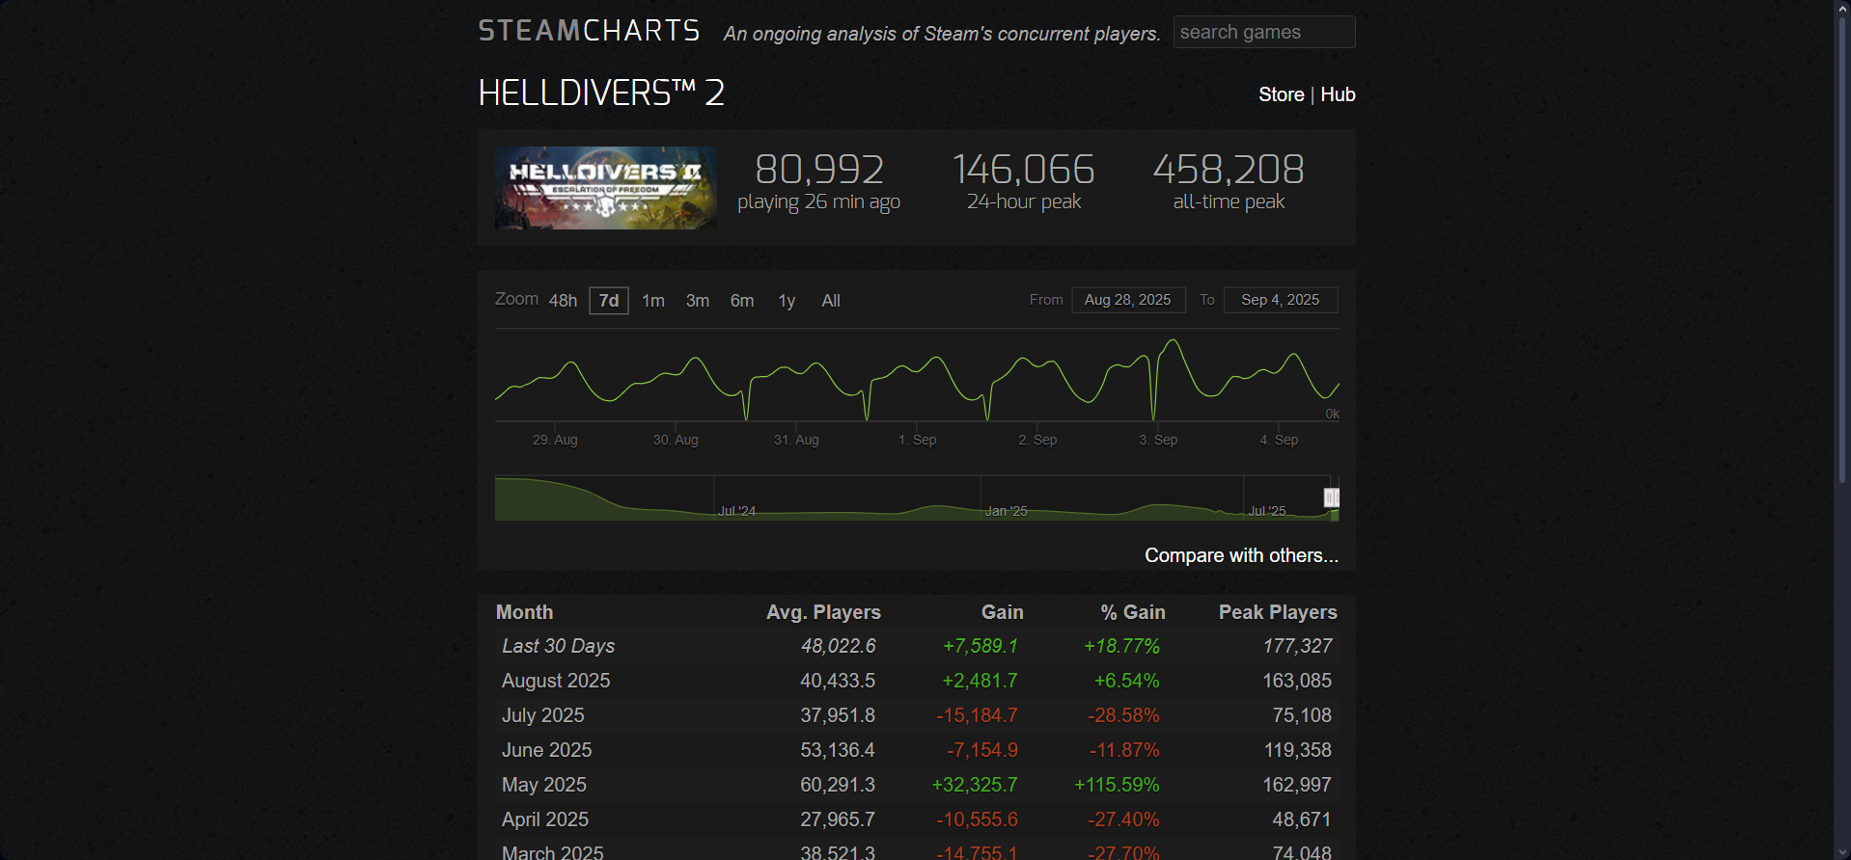Image resolution: width=1851 pixels, height=860 pixels.
Task: Click the 458,208 all-time peak value
Action: point(1229,170)
